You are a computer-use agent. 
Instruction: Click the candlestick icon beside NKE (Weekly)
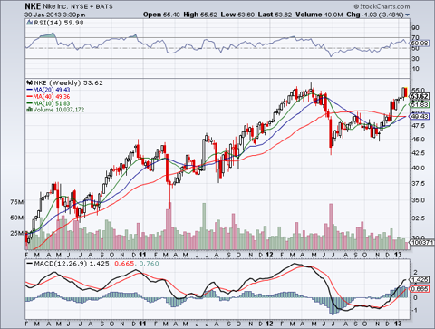(30, 82)
